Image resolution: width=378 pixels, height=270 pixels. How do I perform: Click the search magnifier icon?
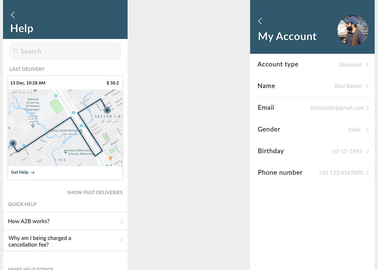point(16,51)
